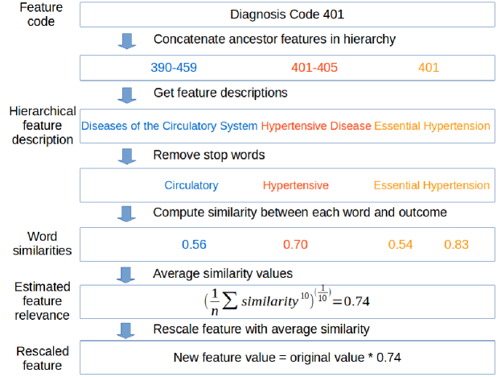Click the red similarity value 0.70
The image size is (501, 377).
coord(295,244)
